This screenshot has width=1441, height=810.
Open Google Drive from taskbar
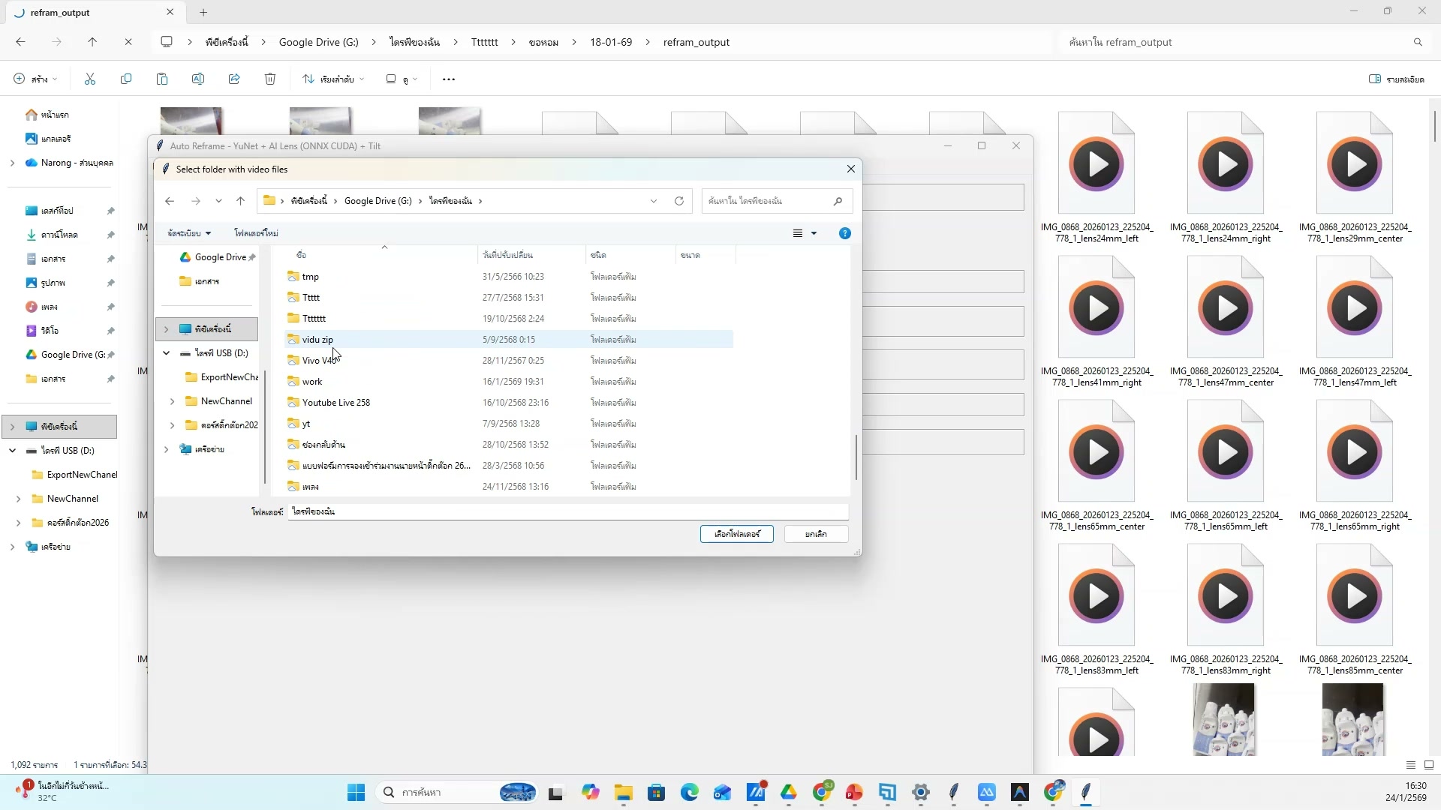click(789, 792)
